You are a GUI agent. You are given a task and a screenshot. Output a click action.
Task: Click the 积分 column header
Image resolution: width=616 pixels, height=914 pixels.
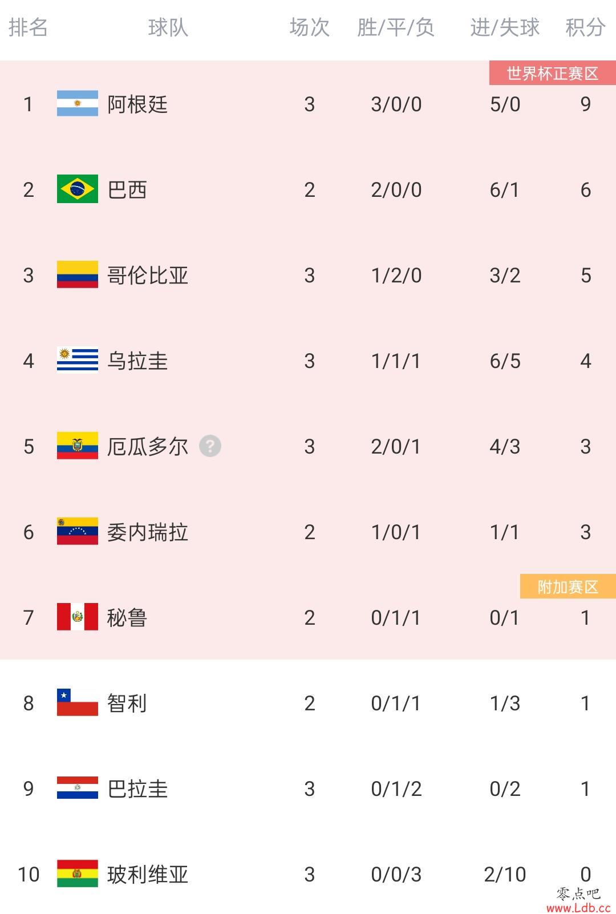click(x=585, y=27)
